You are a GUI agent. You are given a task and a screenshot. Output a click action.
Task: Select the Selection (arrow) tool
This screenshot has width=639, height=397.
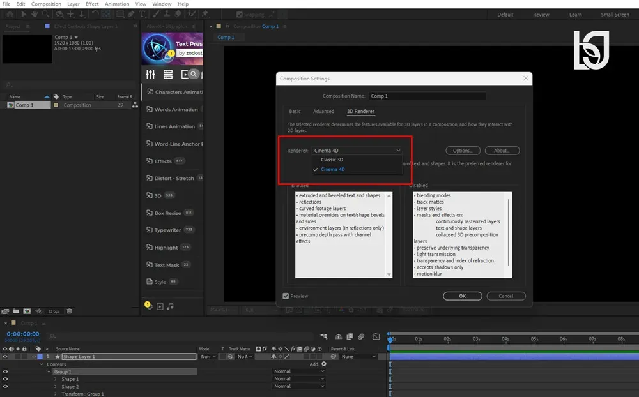tap(24, 14)
